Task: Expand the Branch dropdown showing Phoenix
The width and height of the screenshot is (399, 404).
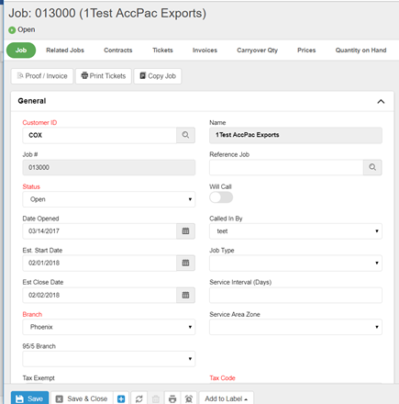Action: [x=109, y=327]
